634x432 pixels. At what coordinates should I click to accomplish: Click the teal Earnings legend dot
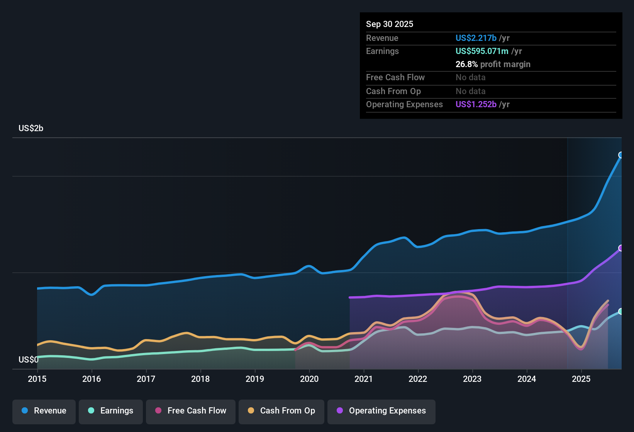tap(91, 411)
